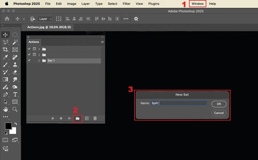The image size is (258, 160).
Task: Click the Delete trash icon in Actions panel
Action: (x=95, y=118)
